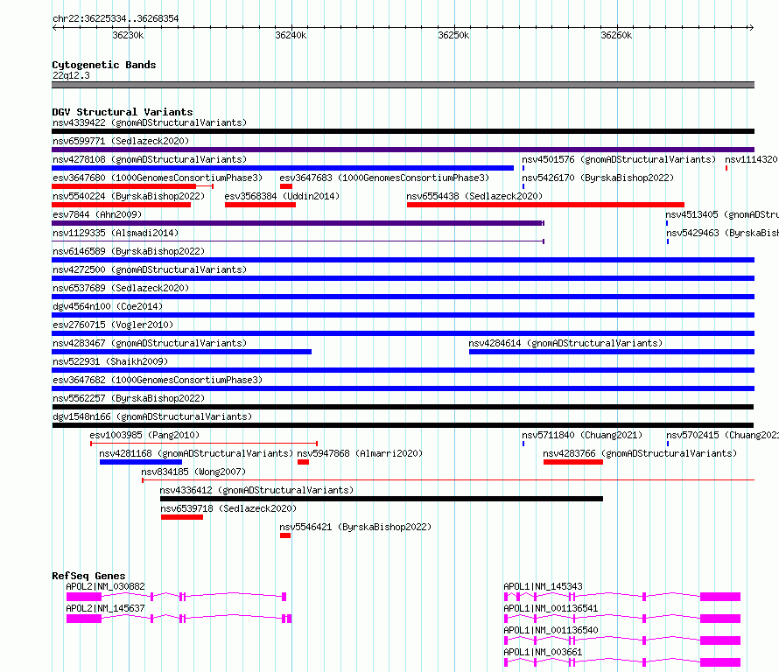This screenshot has width=779, height=672.
Task: Select the nsv6539718 Sedlazeck2020 label
Action: click(x=228, y=508)
